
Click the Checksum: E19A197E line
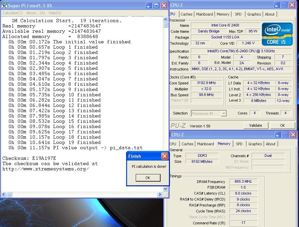(x=29, y=158)
